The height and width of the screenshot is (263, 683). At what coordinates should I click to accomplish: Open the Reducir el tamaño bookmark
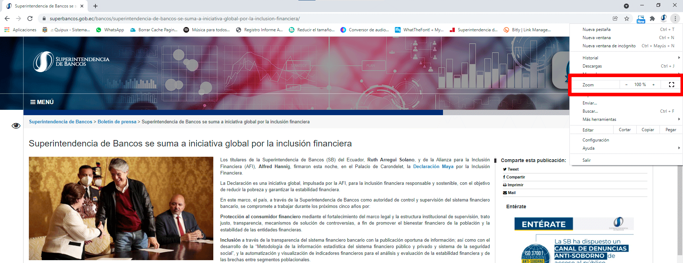[x=312, y=30]
